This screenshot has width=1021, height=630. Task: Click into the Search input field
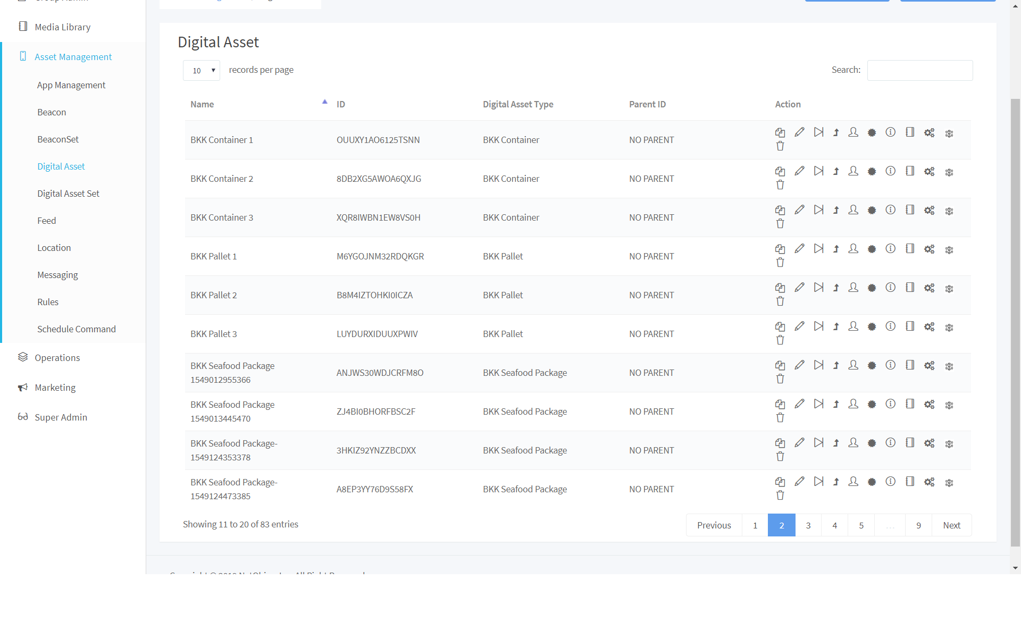pos(919,70)
